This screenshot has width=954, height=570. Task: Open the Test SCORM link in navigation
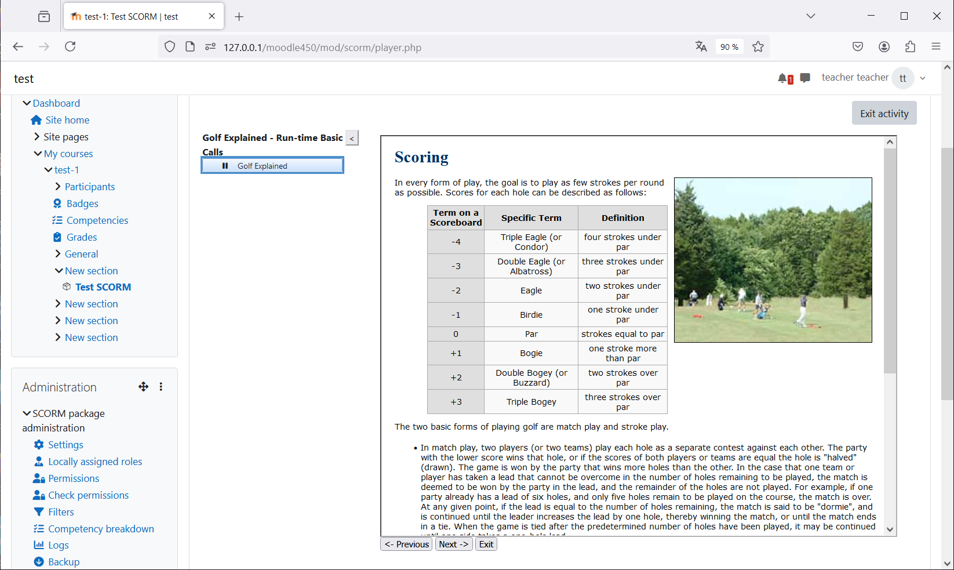click(103, 287)
